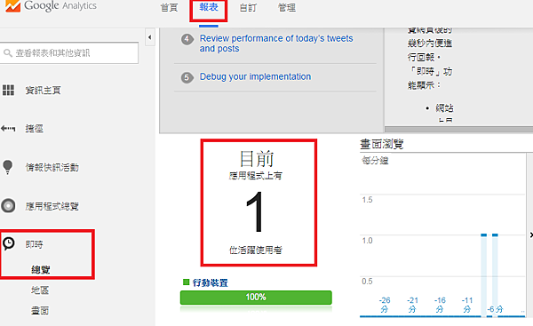Click the 目前 heading text
Image resolution: width=533 pixels, height=326 pixels.
coord(257,159)
